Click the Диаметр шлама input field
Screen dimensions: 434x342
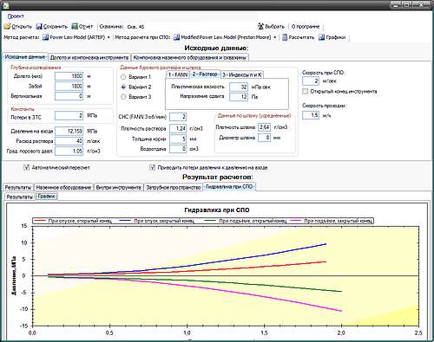point(264,138)
